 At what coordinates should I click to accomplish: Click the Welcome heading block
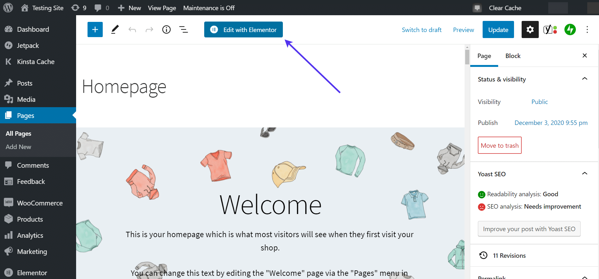tap(270, 205)
